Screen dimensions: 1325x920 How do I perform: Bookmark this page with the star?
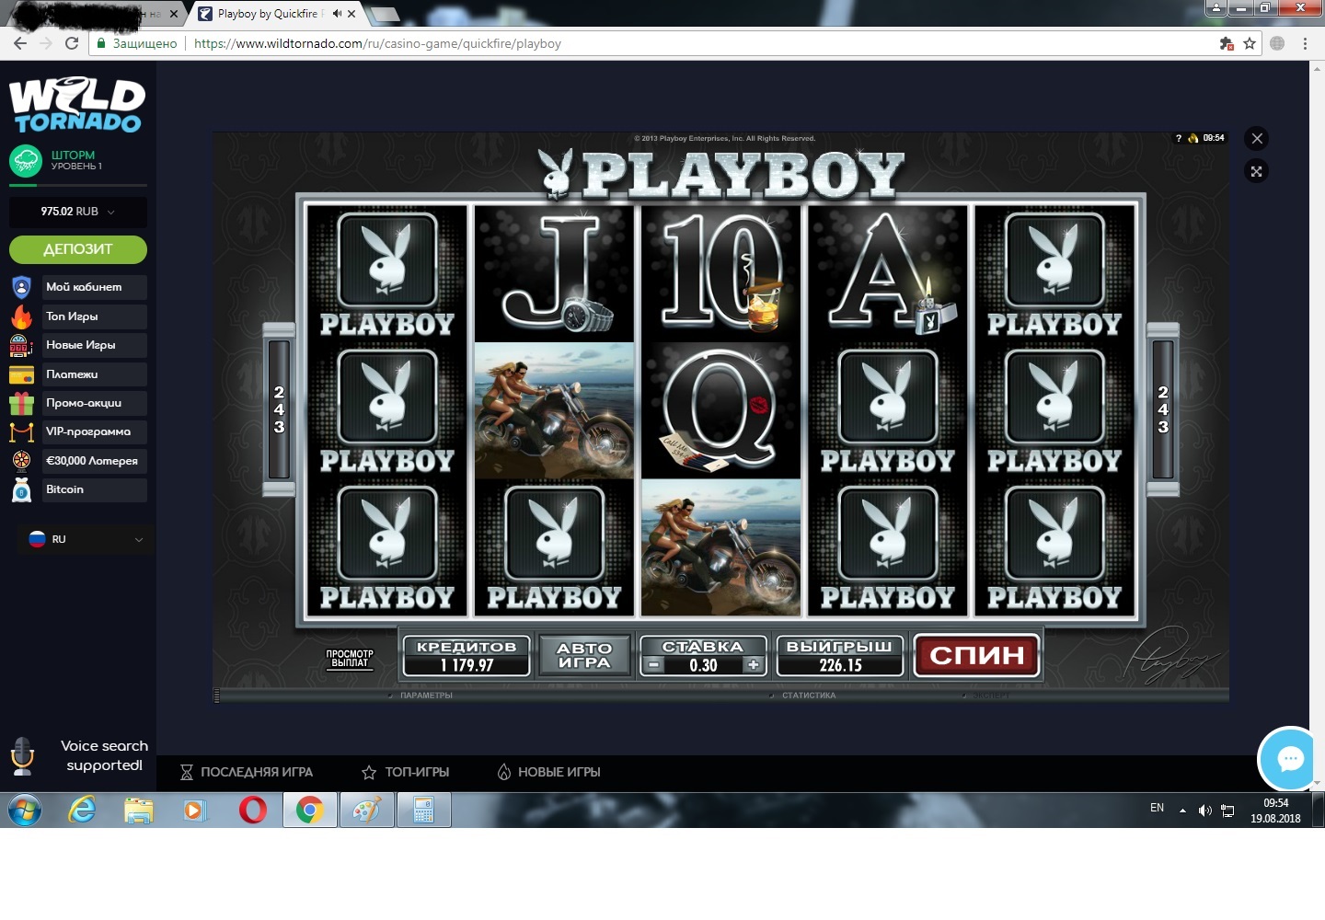tap(1250, 43)
